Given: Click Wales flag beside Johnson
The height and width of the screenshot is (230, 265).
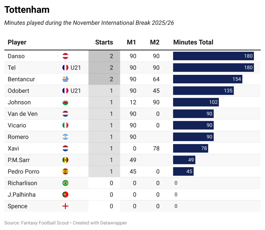Looking at the screenshot, I should click(x=65, y=102).
